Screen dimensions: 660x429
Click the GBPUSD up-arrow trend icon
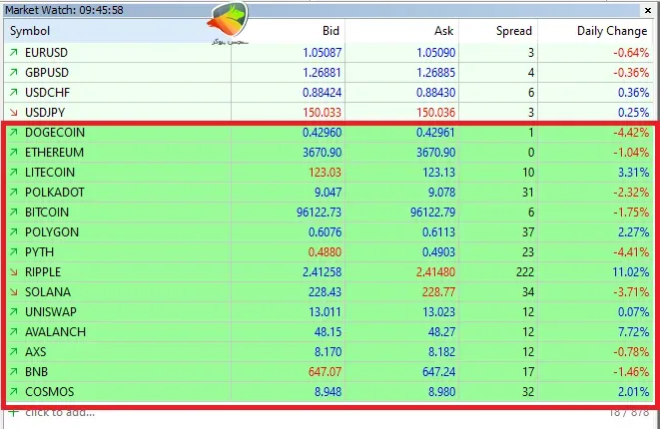point(13,73)
